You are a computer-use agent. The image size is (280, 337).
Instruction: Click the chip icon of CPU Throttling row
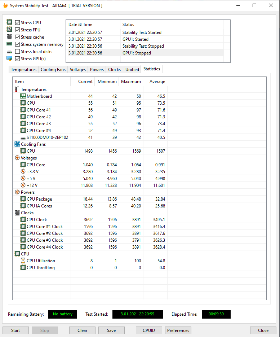pos(23,268)
